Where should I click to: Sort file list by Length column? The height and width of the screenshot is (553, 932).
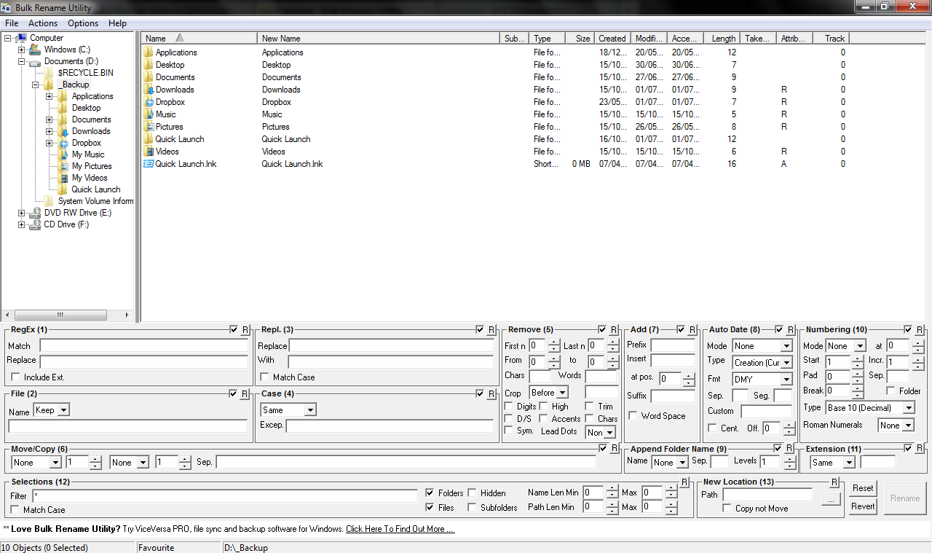click(x=722, y=39)
